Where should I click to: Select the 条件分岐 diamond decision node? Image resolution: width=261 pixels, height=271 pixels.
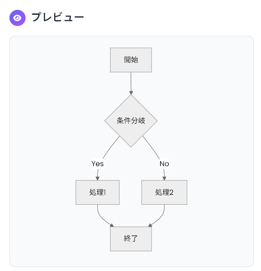(x=131, y=121)
